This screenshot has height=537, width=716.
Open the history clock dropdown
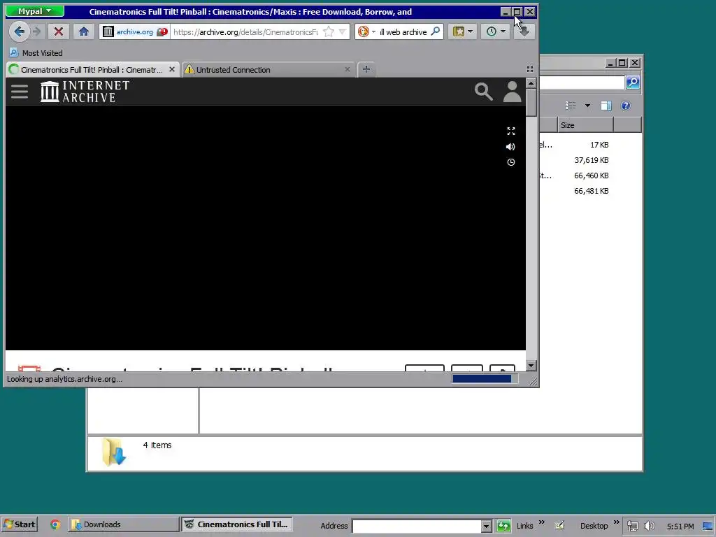(496, 31)
